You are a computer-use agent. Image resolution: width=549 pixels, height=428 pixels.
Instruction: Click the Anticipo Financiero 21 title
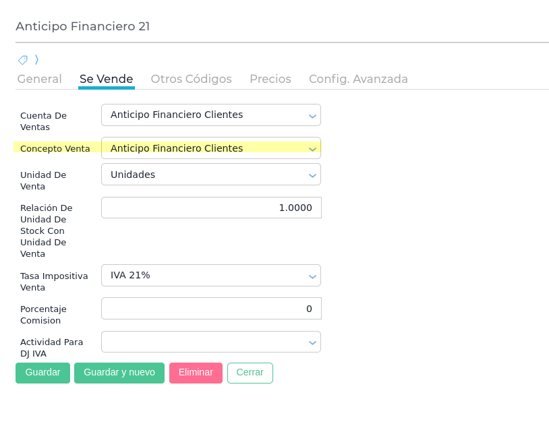(x=83, y=26)
